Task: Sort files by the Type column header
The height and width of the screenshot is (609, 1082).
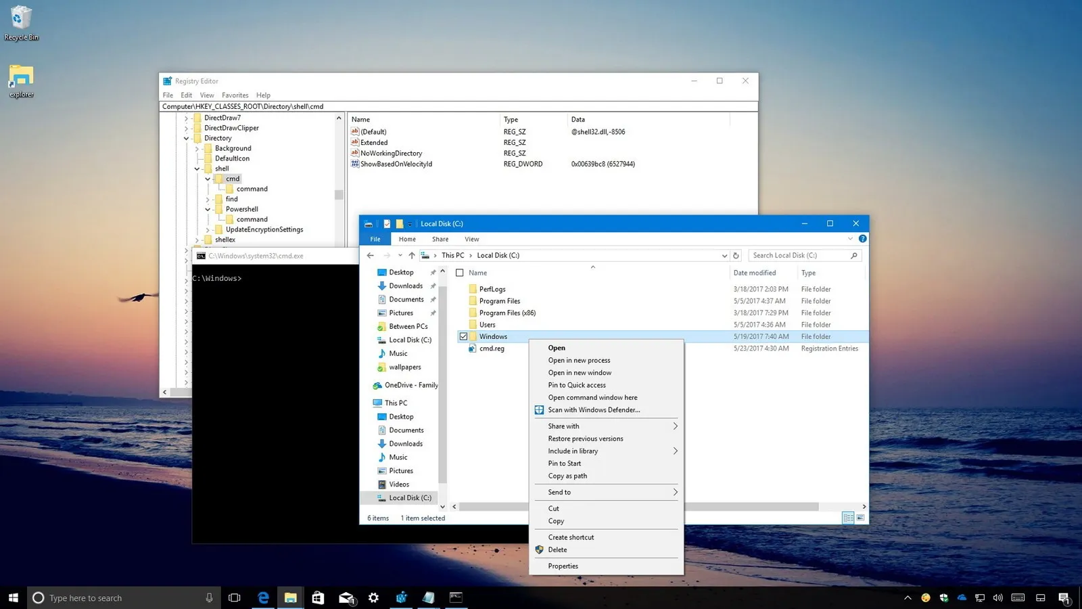Action: pyautogui.click(x=808, y=273)
